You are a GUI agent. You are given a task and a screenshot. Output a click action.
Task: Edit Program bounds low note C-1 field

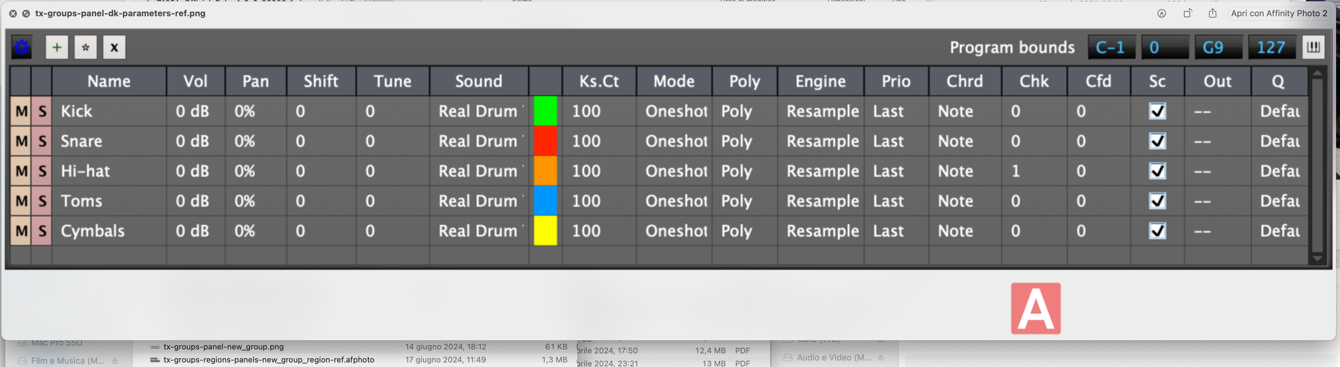click(1112, 48)
